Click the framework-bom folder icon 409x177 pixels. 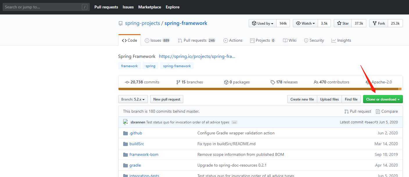point(125,155)
